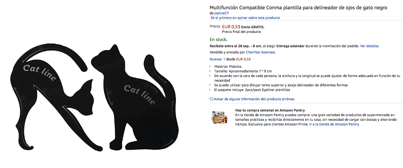403x168 pixels.
Task: Click 'Envío GRATIS' shipping text
Action: tap(253, 27)
